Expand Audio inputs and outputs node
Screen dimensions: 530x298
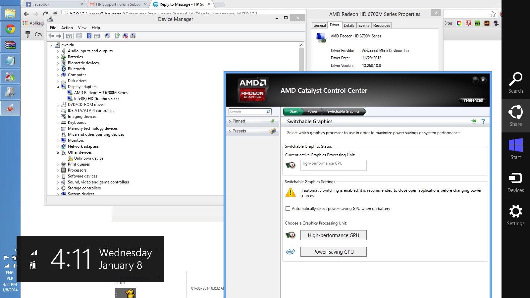[58, 51]
